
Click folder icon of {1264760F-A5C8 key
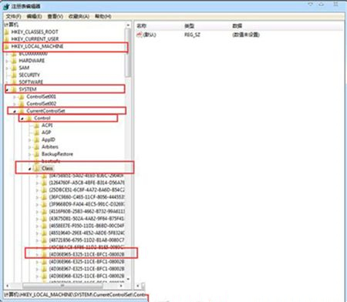point(44,183)
